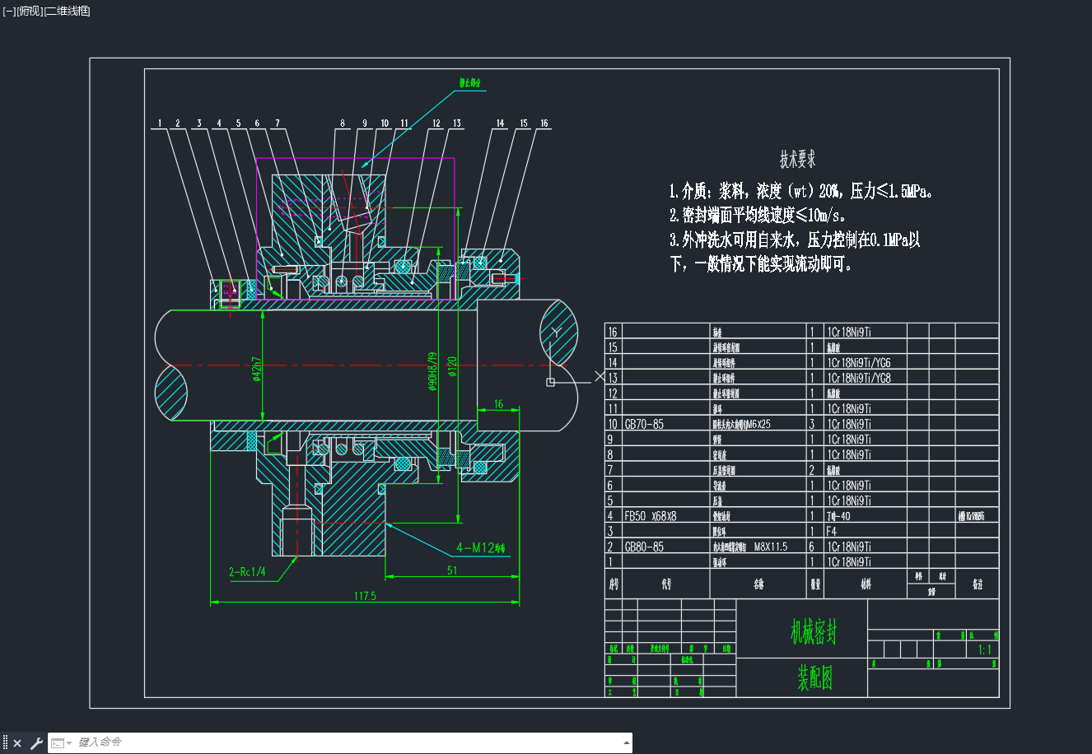Close the command line window

point(17,743)
